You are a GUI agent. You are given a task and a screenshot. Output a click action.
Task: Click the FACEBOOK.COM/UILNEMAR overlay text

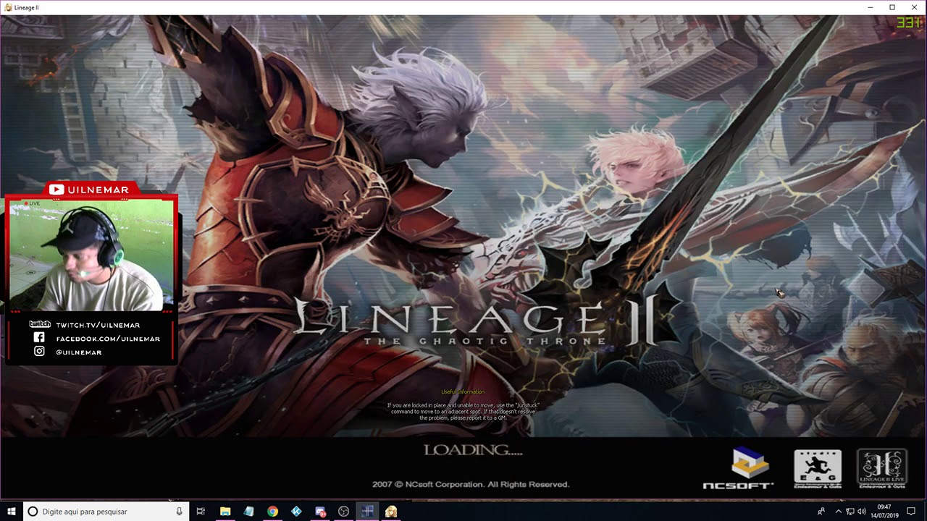[108, 339]
